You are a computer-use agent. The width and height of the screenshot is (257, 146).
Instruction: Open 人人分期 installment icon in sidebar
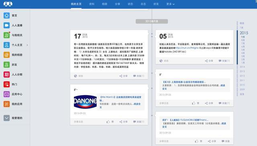[6, 75]
